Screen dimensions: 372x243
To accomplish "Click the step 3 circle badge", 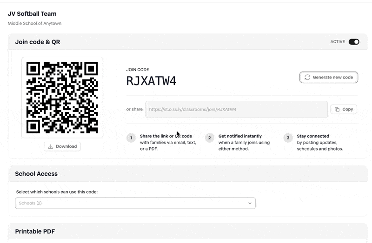I will (288, 138).
